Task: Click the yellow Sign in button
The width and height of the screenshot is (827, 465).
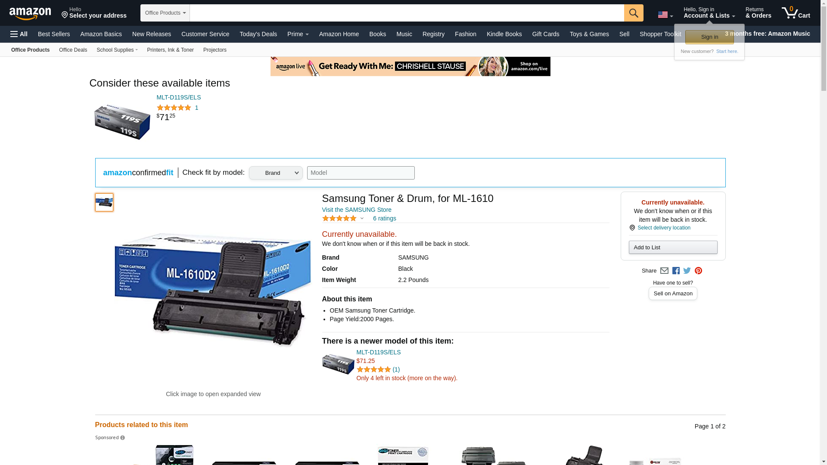Action: pos(709,37)
